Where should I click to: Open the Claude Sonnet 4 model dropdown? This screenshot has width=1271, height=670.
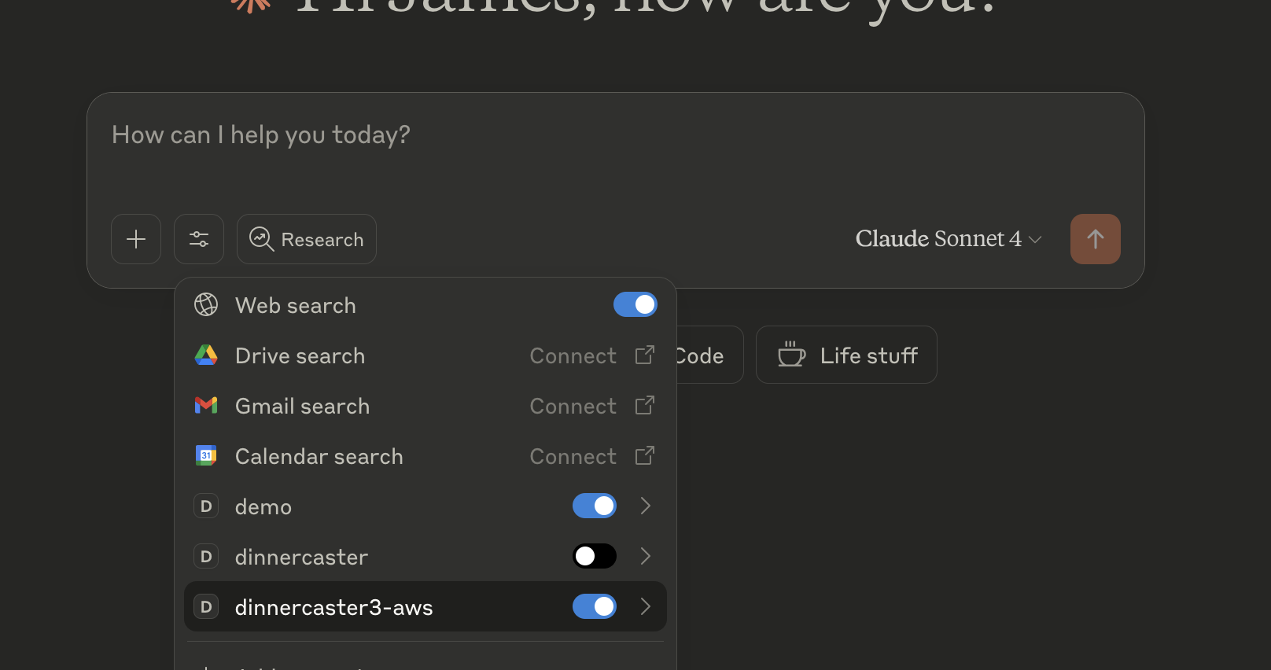(x=948, y=239)
